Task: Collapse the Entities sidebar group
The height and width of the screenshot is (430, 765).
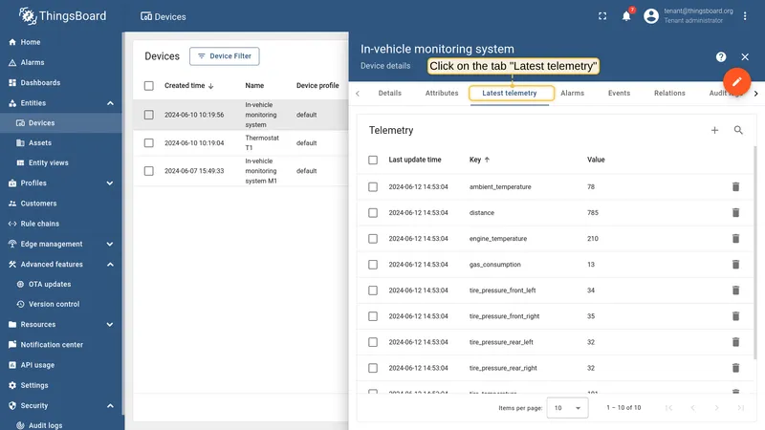Action: tap(110, 103)
